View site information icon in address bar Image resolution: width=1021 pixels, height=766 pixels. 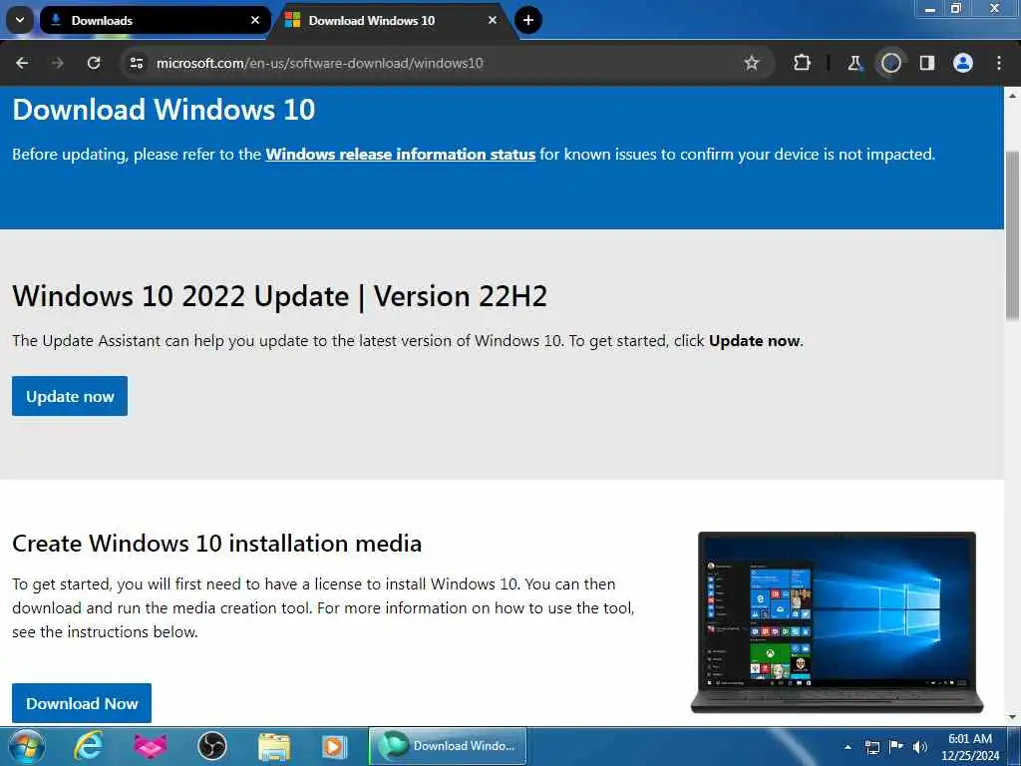136,63
